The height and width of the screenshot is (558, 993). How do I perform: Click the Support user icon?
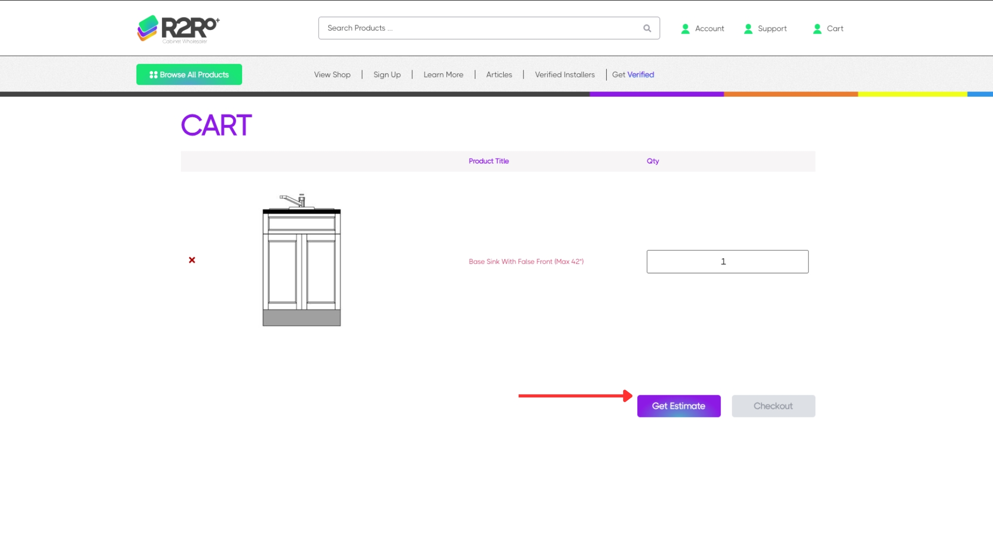coord(748,29)
